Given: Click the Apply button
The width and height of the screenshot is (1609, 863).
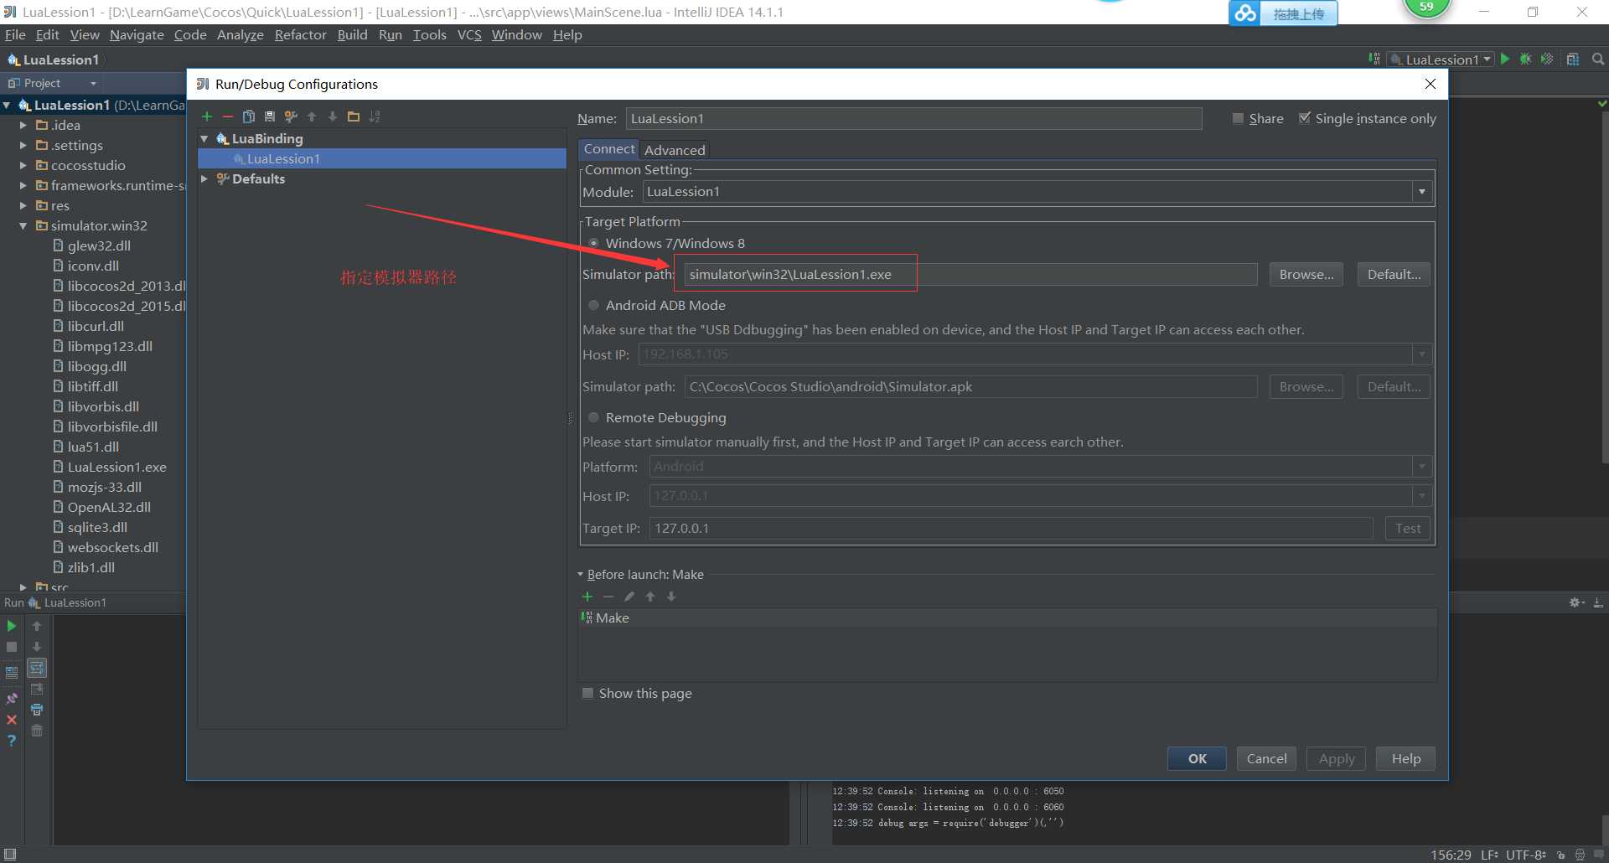Looking at the screenshot, I should (1336, 758).
